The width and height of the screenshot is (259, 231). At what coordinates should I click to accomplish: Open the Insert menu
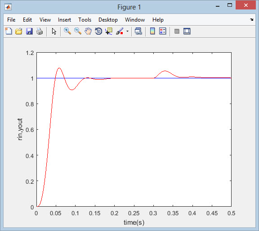pyautogui.click(x=64, y=20)
